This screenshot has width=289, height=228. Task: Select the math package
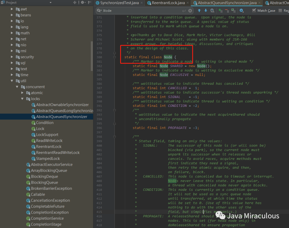pyautogui.click(x=25, y=33)
